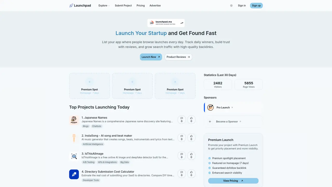332x187 pixels.
Task: Click the Launch Now button
Action: pos(151,57)
